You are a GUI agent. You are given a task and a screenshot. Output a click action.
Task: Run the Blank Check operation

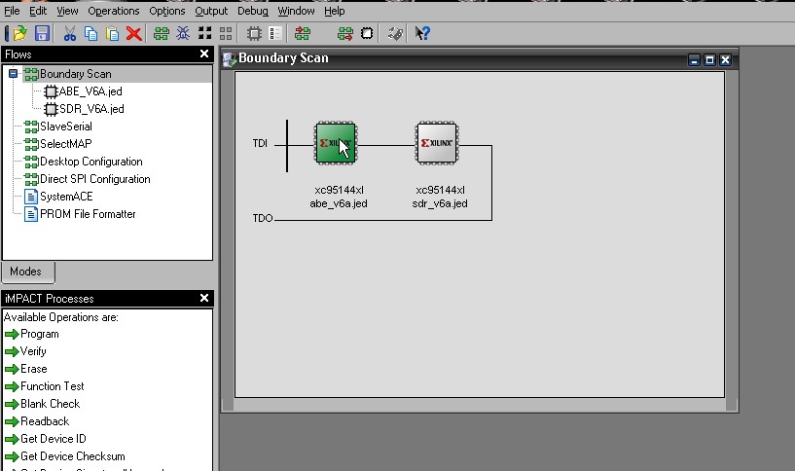51,404
